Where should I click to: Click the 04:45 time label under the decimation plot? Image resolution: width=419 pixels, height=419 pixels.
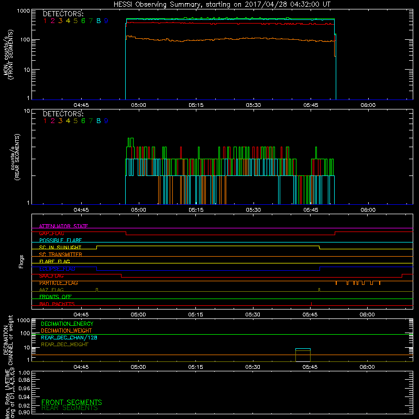coord(81,367)
